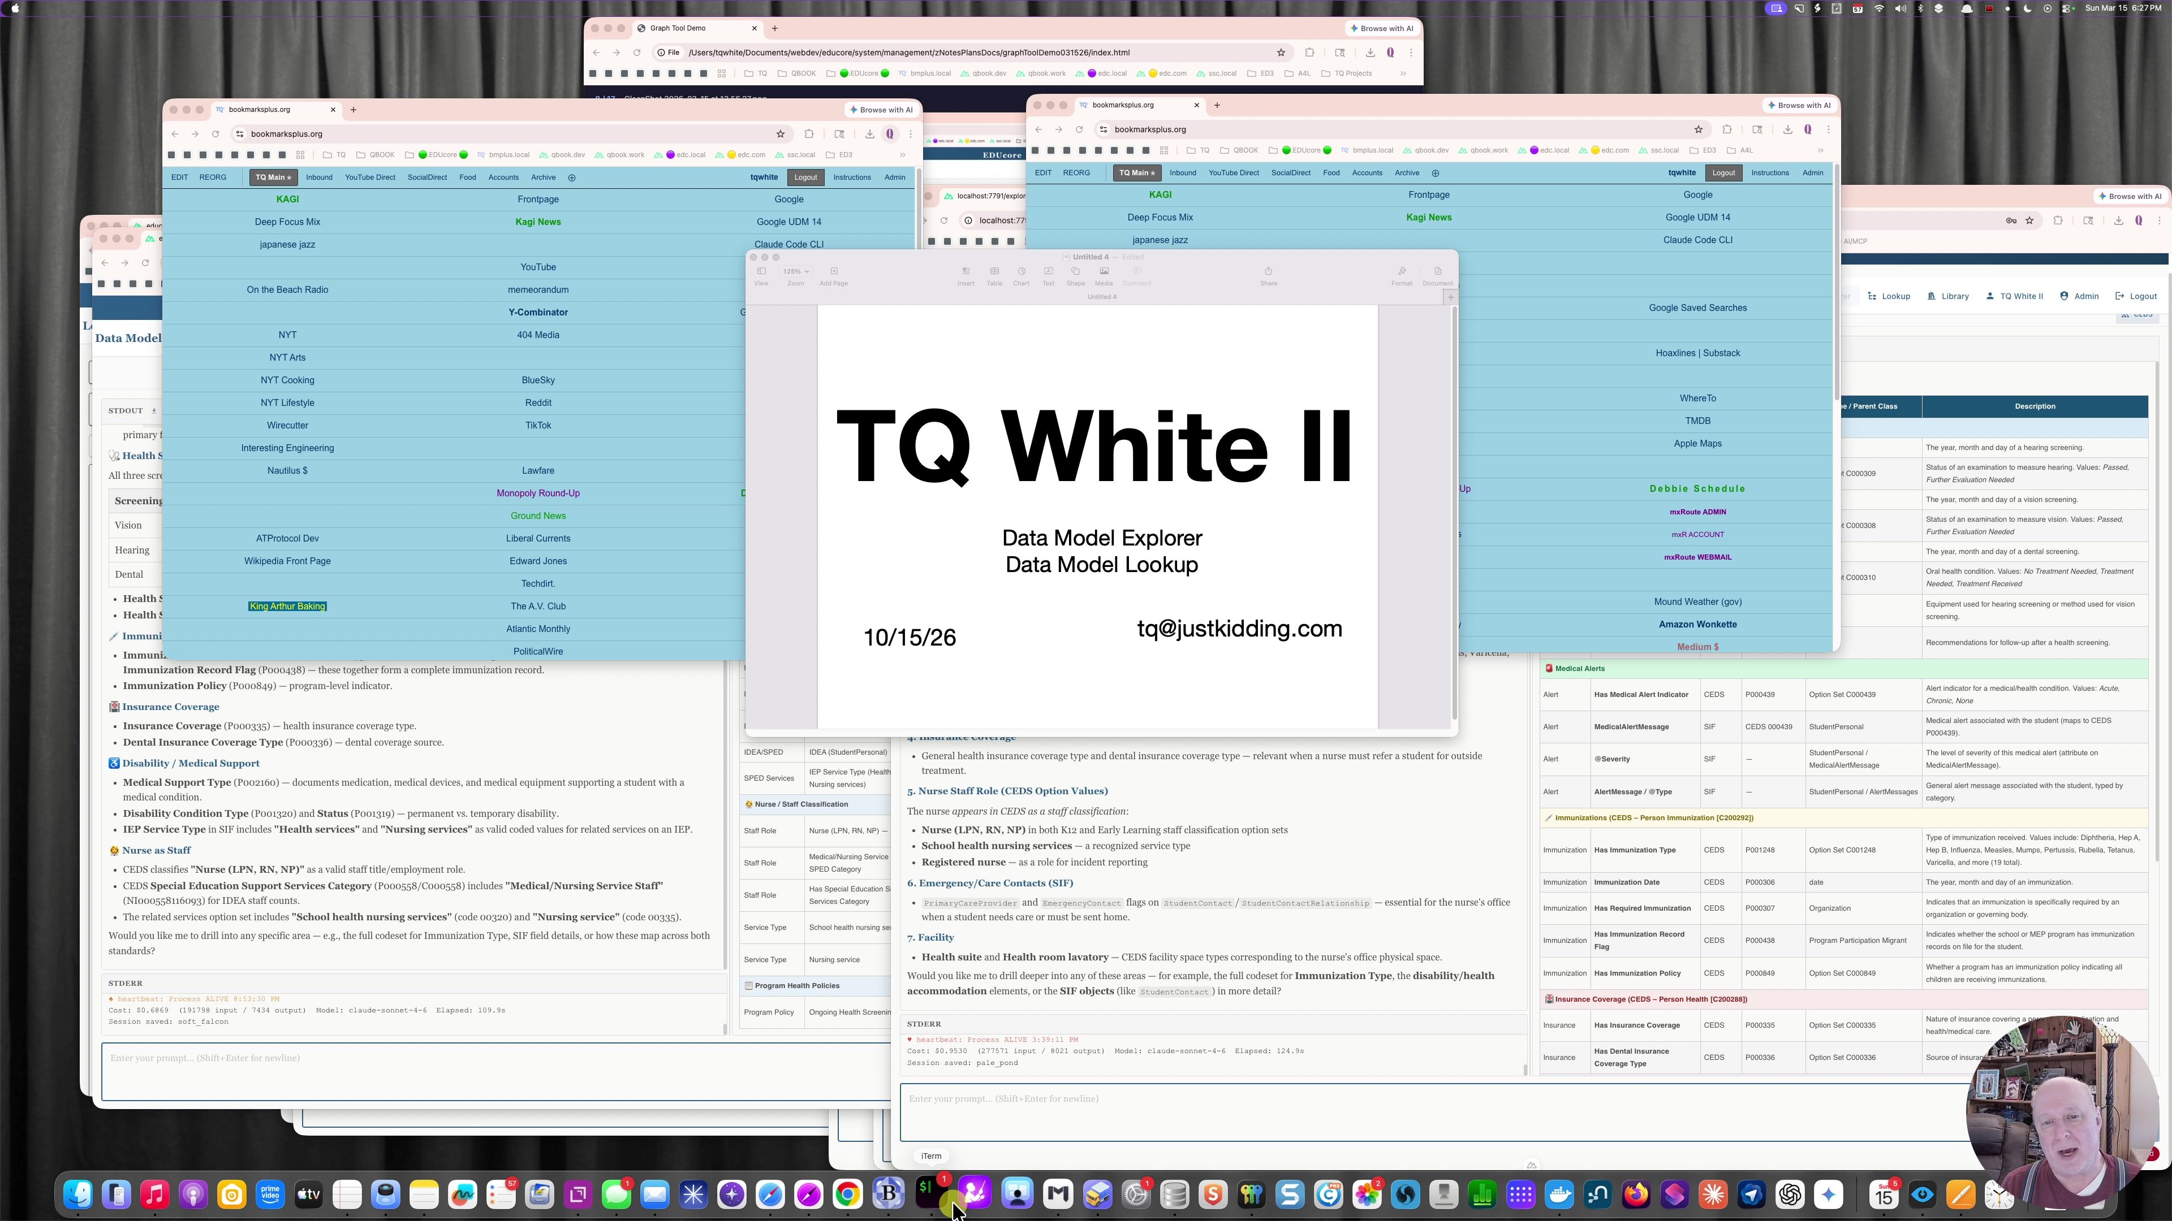
Task: Click Logout button in left bookmarksplus window
Action: point(805,178)
